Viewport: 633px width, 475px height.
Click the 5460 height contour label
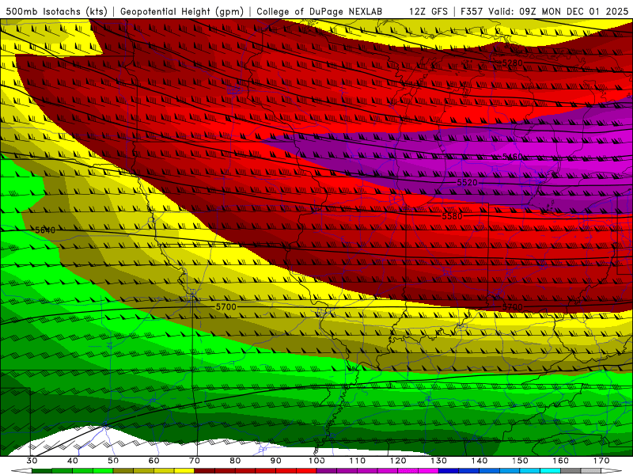(512, 156)
